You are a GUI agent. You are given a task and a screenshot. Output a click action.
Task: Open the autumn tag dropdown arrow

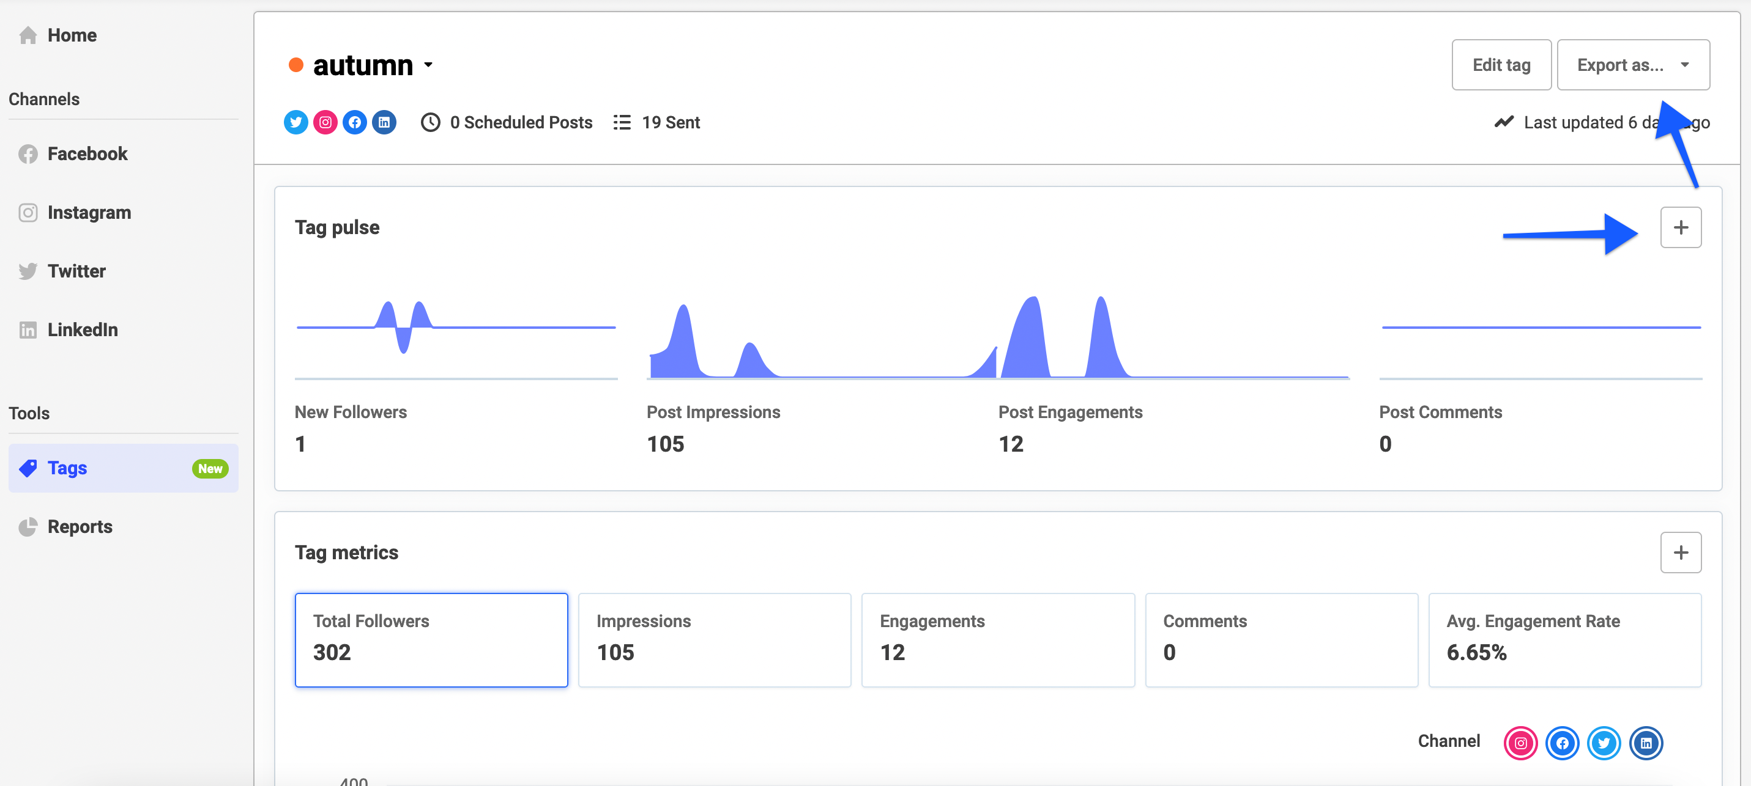pos(428,65)
